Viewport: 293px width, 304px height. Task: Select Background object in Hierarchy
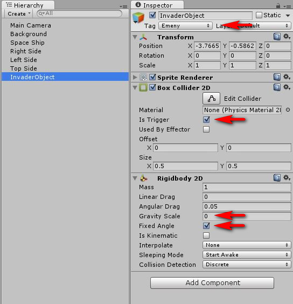(29, 34)
